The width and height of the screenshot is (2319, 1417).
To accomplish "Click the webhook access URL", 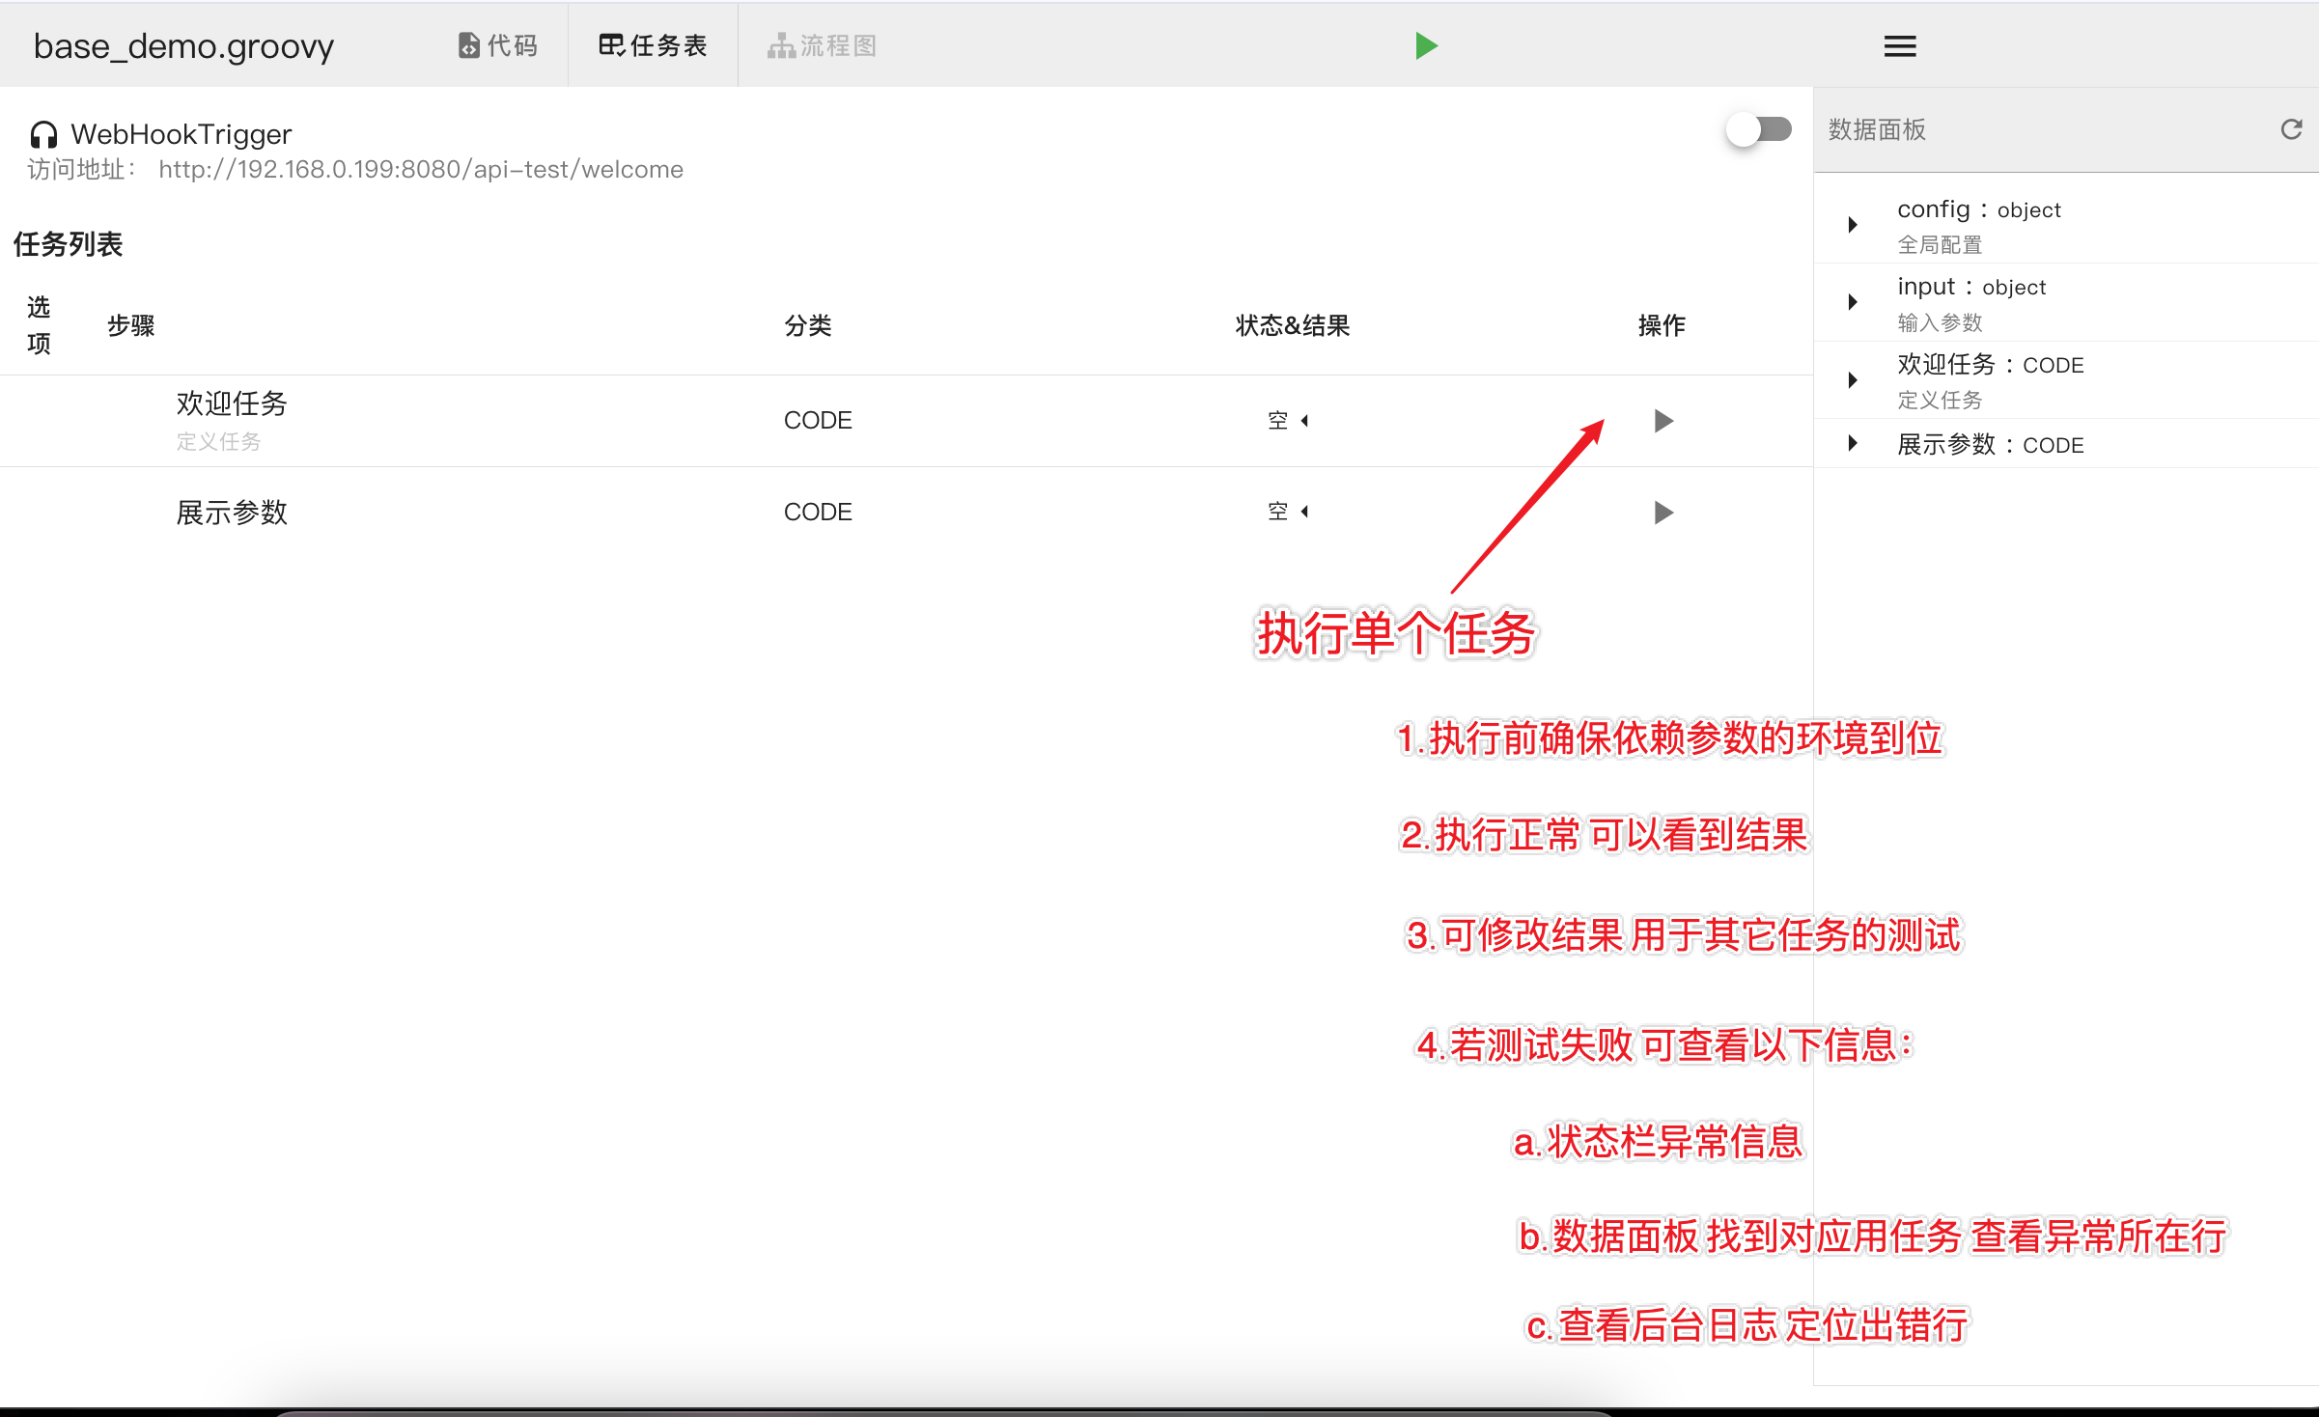I will coord(421,170).
